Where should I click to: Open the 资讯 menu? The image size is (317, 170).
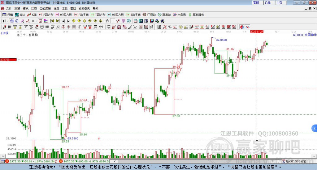click(x=25, y=8)
